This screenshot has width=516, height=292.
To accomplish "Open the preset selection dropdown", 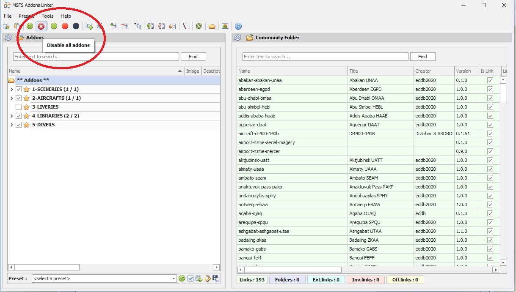I will (174, 278).
